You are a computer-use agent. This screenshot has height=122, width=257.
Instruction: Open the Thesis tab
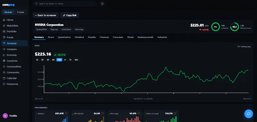[x=130, y=37]
